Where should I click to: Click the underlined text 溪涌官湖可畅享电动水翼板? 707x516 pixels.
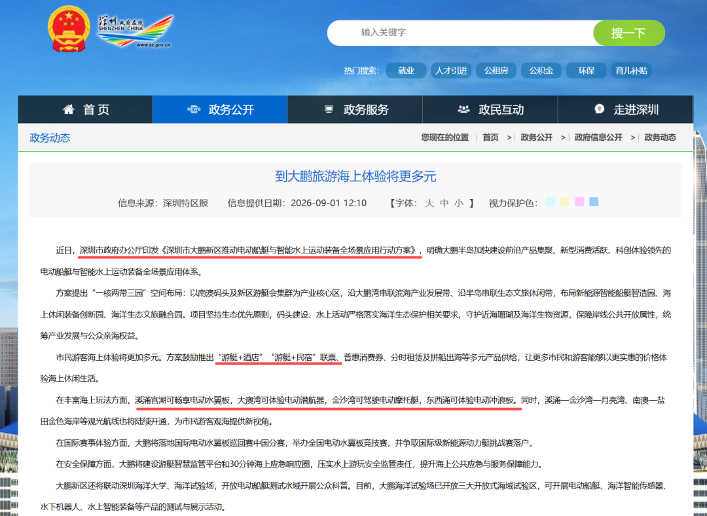183,400
